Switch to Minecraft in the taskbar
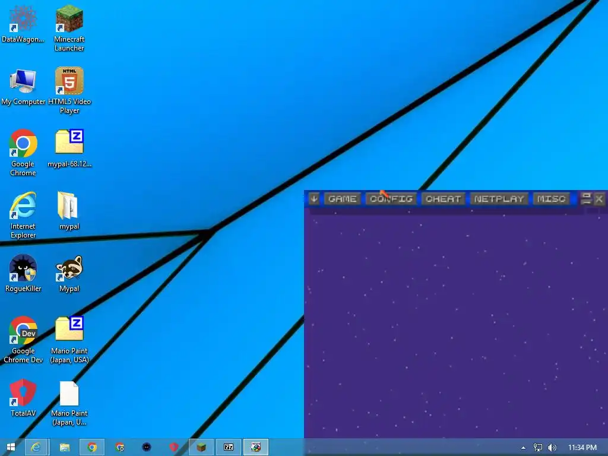Screen dimensions: 608x456 201,447
